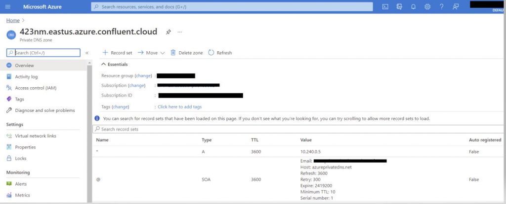Collapse the Essentials section

tap(103, 65)
